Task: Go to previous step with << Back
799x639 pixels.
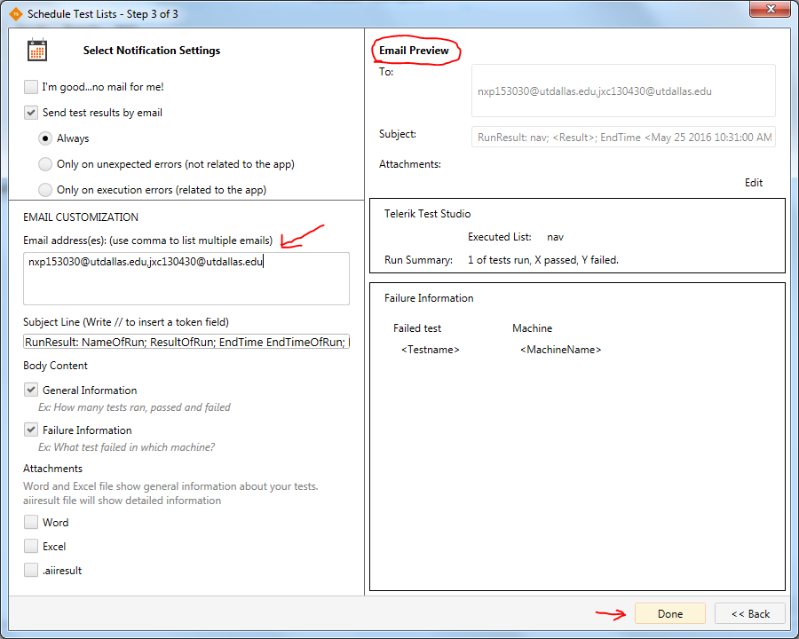Action: [x=750, y=614]
